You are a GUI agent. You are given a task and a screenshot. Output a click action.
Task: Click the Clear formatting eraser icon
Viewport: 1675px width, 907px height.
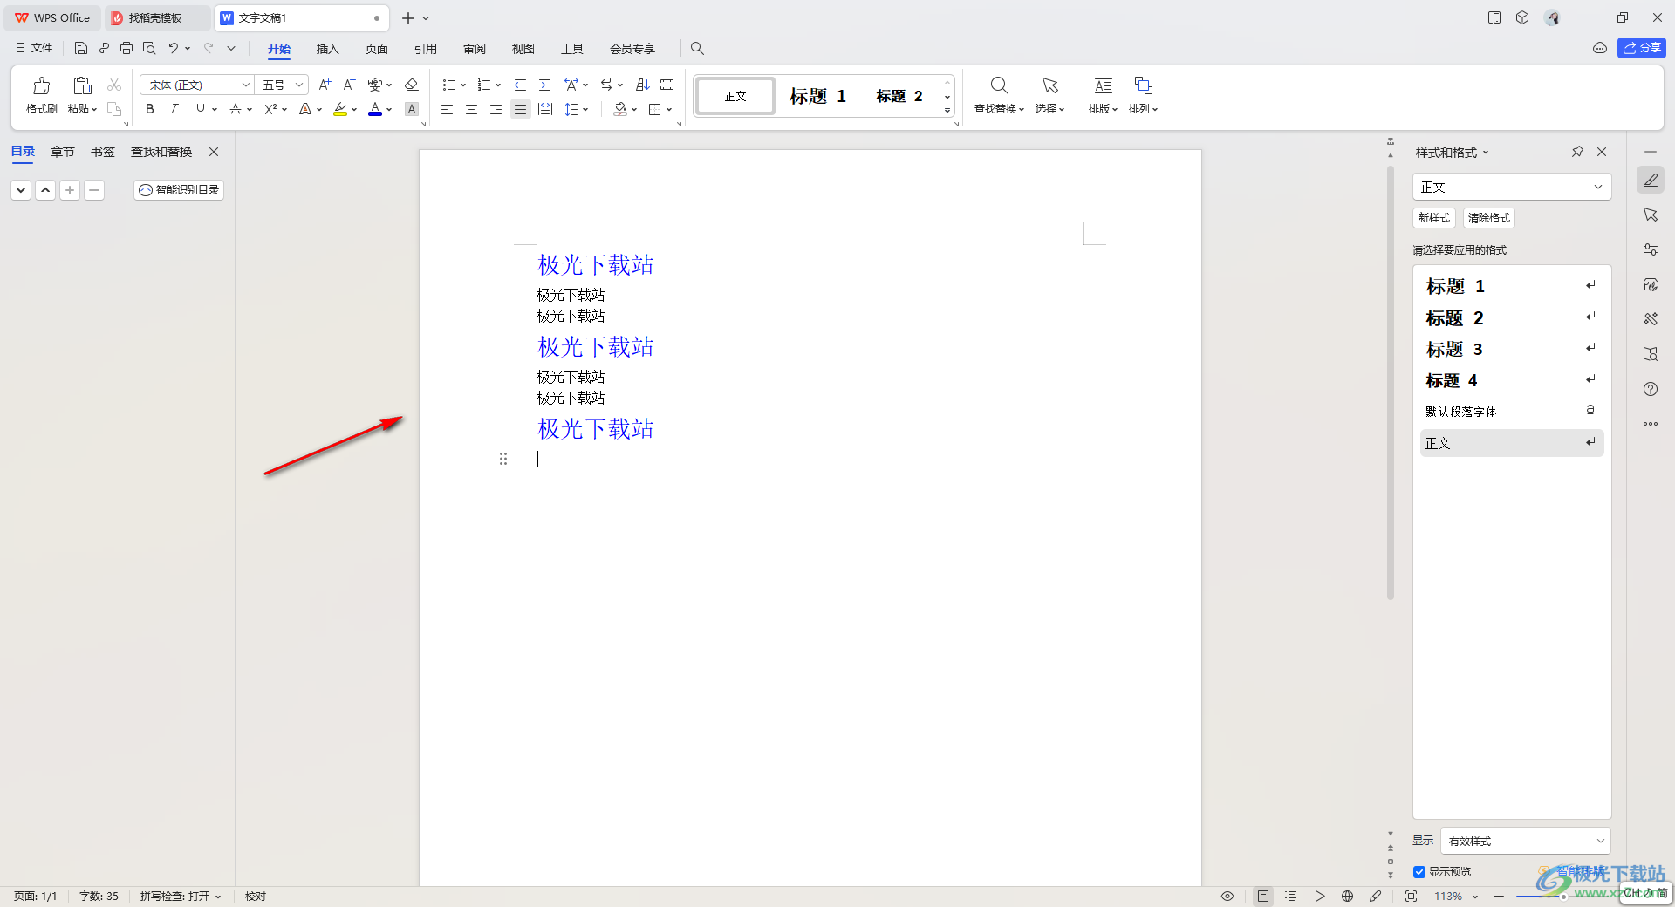pos(412,85)
